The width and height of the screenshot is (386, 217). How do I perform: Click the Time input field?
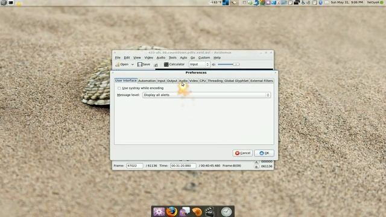tap(183, 166)
